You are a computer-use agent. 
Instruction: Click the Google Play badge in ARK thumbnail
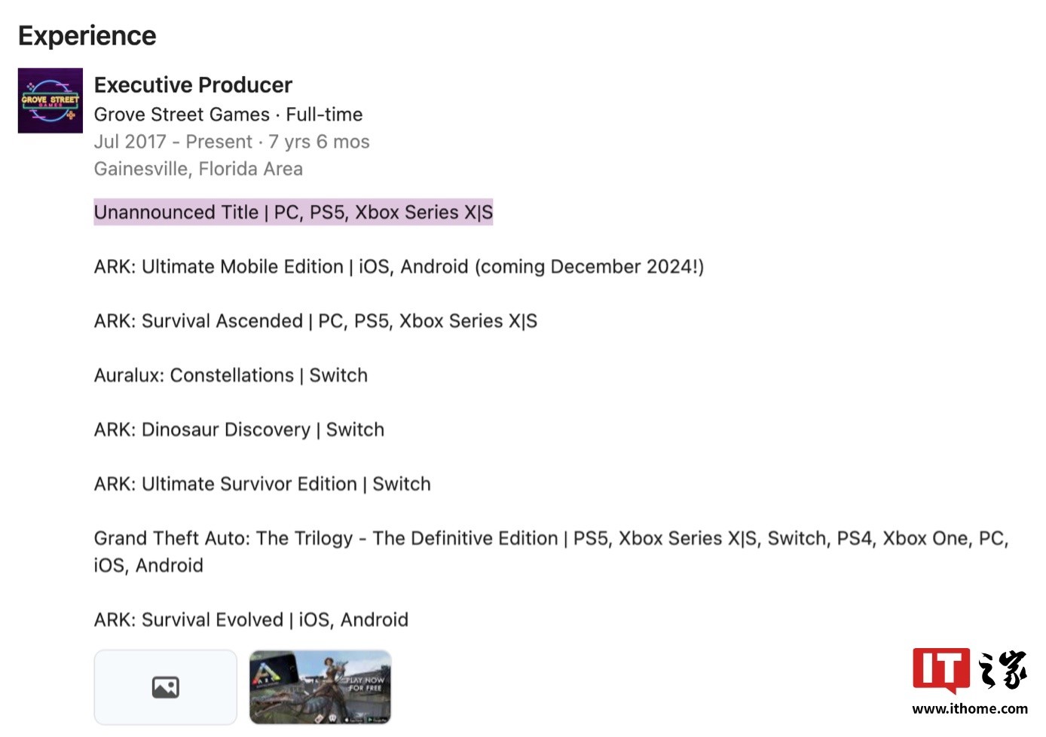pos(378,719)
